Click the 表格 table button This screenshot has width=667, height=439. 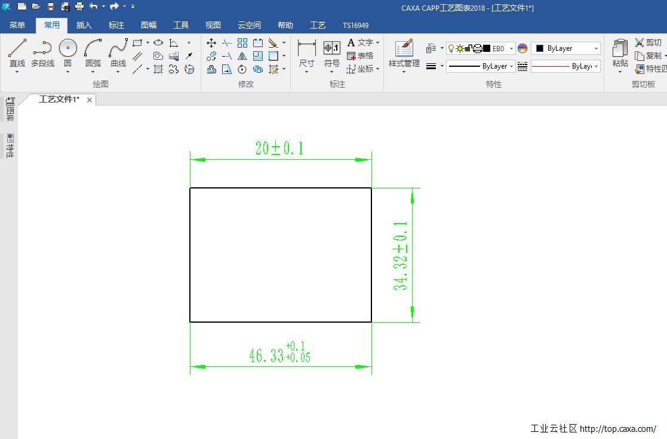pos(360,55)
